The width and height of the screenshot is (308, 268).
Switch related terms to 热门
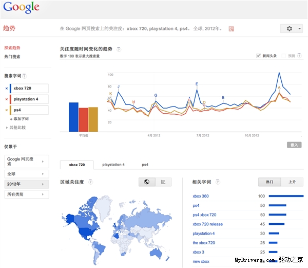pyautogui.click(x=269, y=182)
